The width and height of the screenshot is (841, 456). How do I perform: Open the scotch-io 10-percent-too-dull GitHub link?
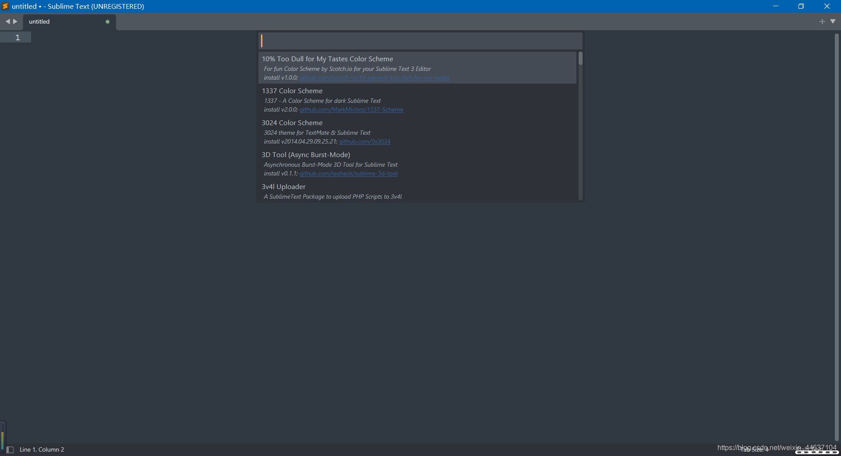[x=375, y=78]
